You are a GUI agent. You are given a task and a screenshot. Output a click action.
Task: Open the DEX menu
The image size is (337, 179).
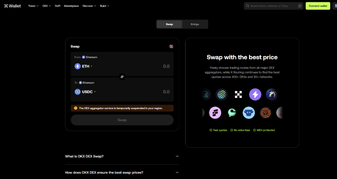pos(47,6)
